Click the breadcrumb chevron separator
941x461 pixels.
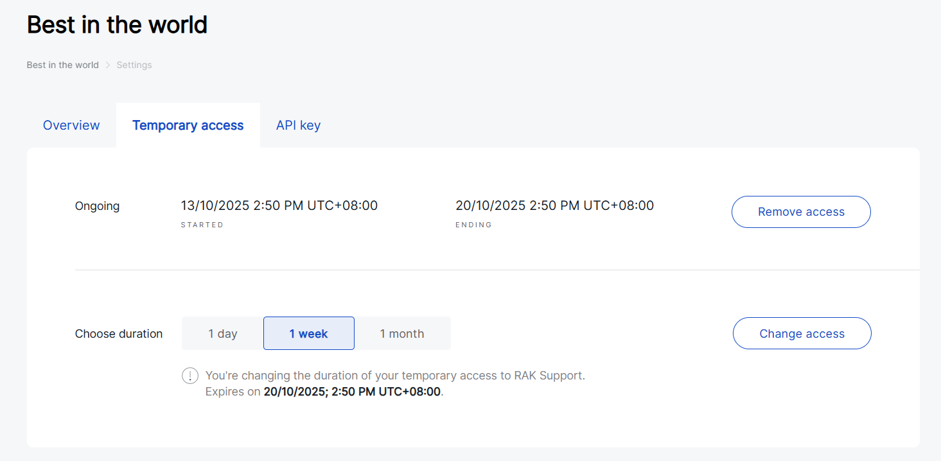(108, 65)
